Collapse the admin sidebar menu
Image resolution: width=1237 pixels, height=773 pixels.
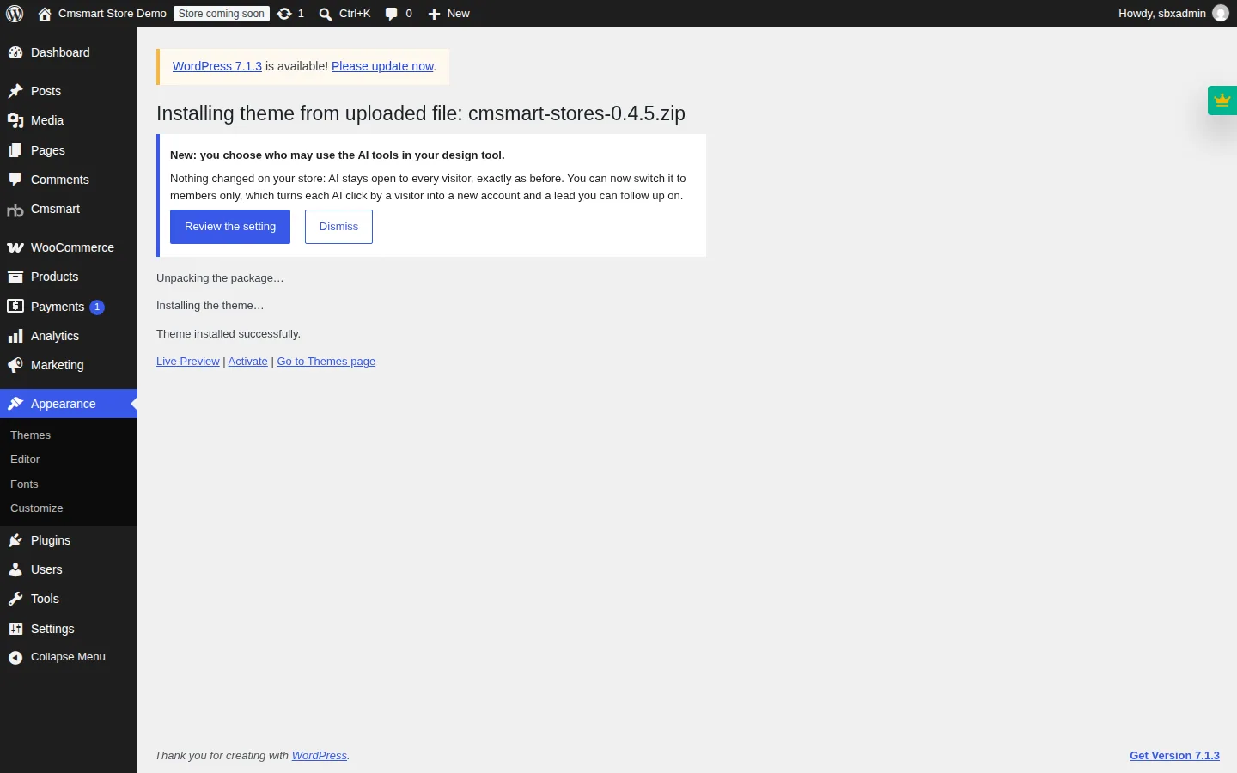(69, 657)
